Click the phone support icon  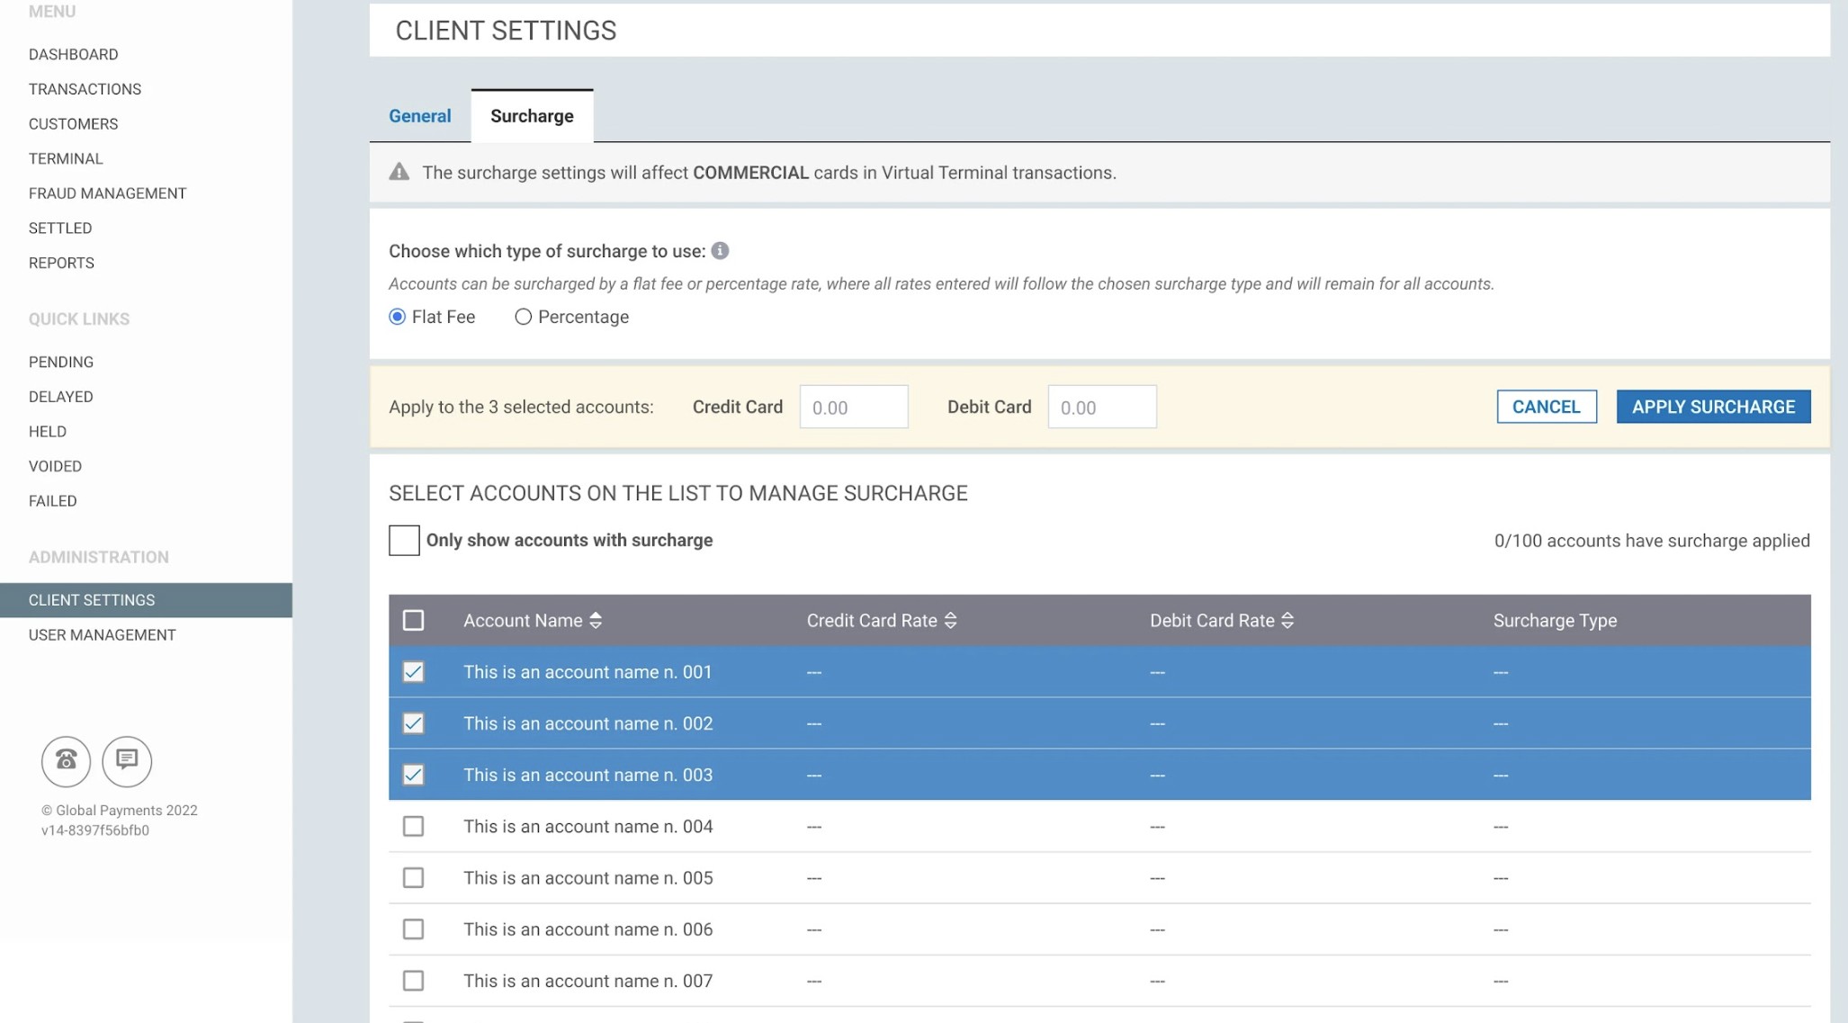[66, 761]
